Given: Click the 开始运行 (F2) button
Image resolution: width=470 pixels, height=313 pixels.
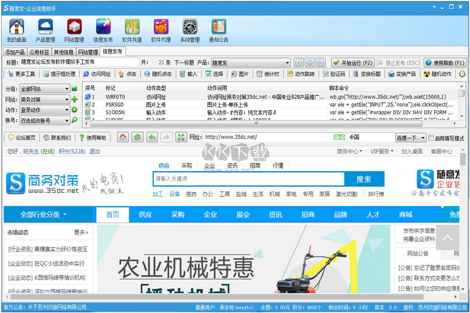Looking at the screenshot, I should point(352,63).
